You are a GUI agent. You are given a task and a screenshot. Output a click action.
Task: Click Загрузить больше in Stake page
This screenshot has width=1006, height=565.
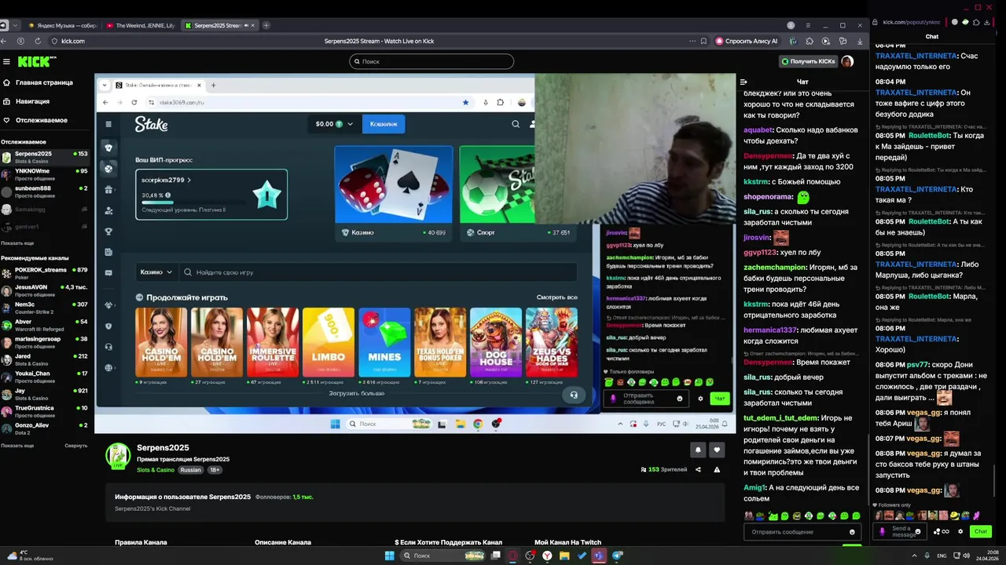point(357,393)
